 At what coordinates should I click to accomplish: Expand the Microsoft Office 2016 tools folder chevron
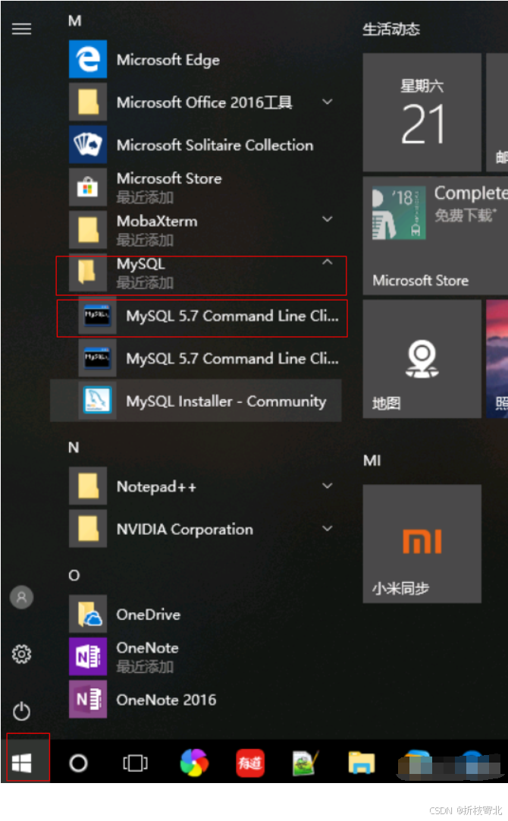point(327,102)
